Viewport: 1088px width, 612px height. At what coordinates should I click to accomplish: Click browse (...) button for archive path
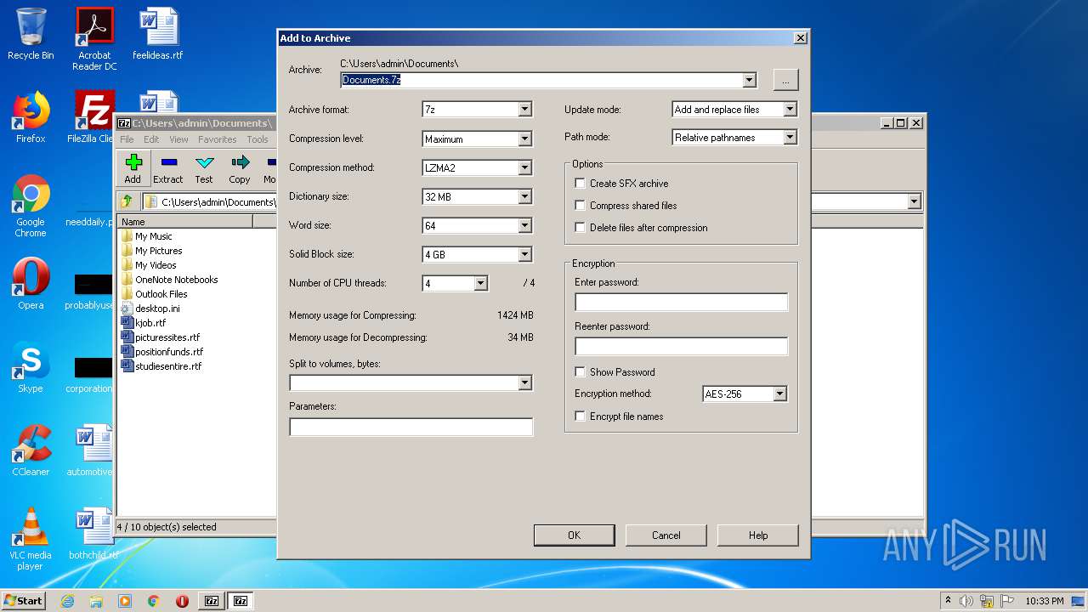(x=785, y=80)
